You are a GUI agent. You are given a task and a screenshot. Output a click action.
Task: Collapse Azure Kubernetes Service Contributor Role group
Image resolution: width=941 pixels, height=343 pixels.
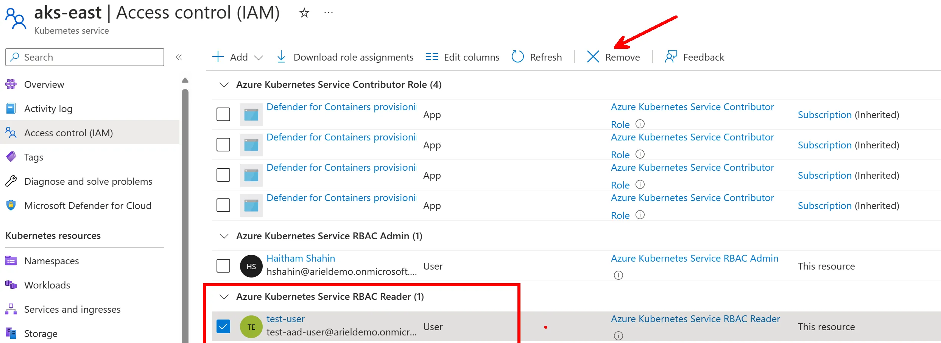tap(224, 84)
